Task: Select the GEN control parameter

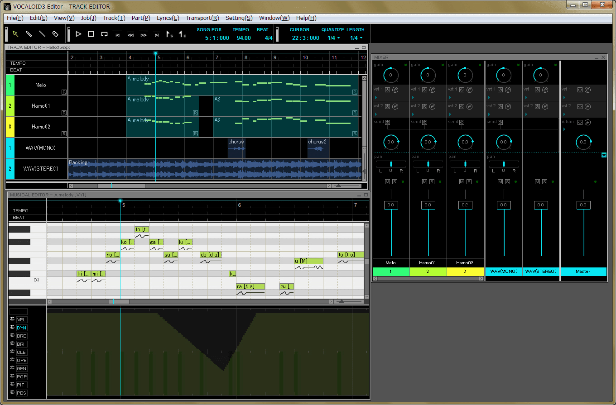Action: pos(22,369)
